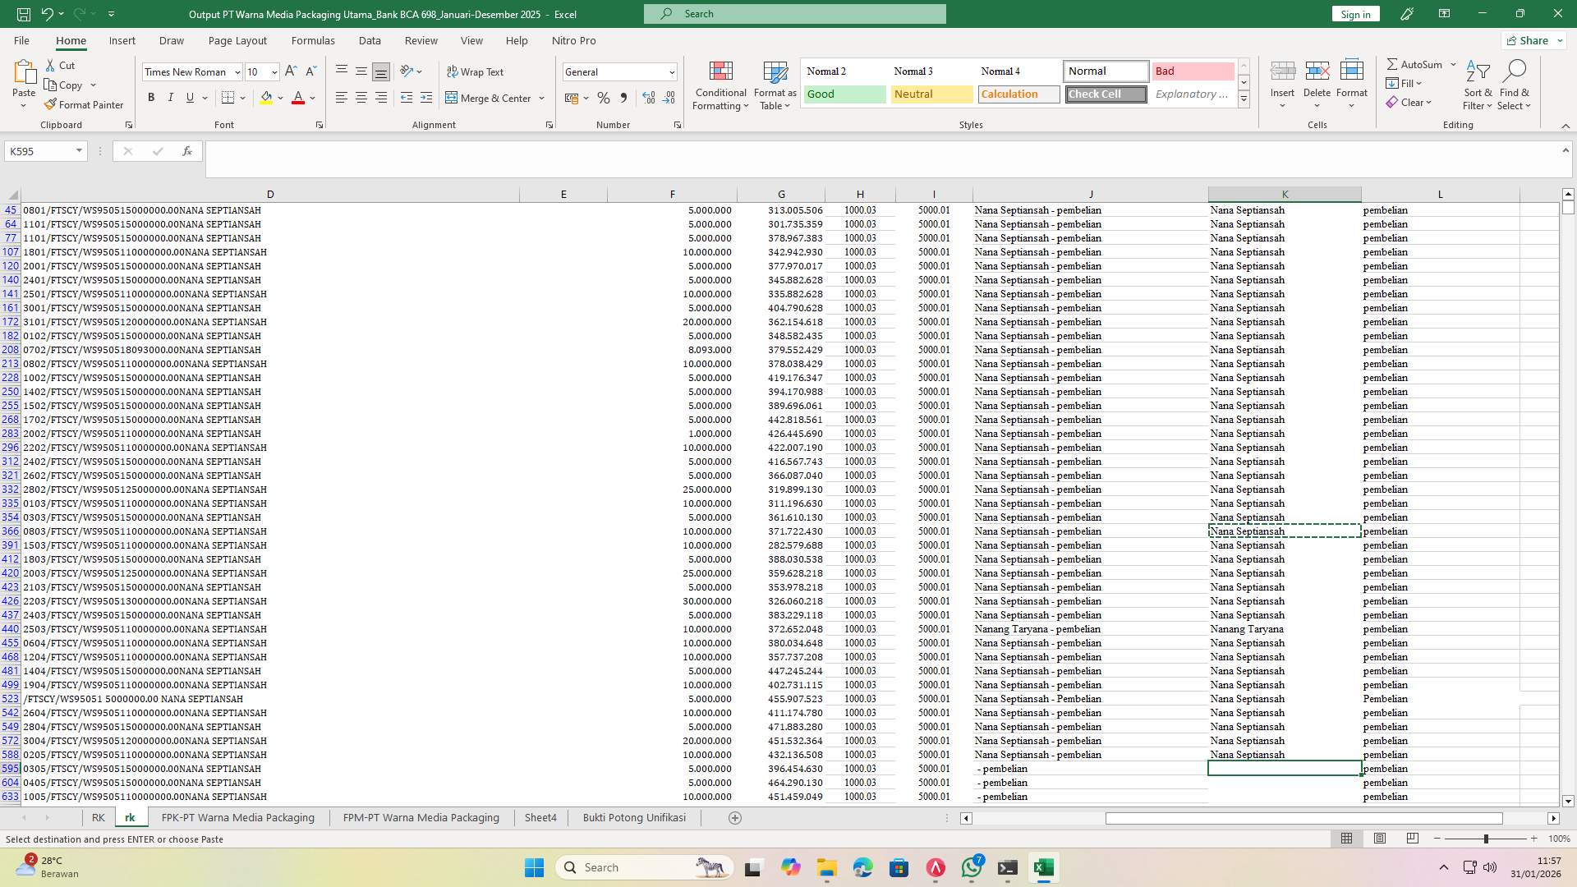Enable Wrap Text for selected cells
Viewport: 1577px width, 887px height.
[x=476, y=71]
